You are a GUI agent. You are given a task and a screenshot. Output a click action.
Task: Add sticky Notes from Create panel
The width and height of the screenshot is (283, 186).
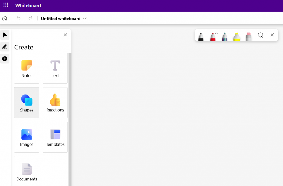coord(27,68)
